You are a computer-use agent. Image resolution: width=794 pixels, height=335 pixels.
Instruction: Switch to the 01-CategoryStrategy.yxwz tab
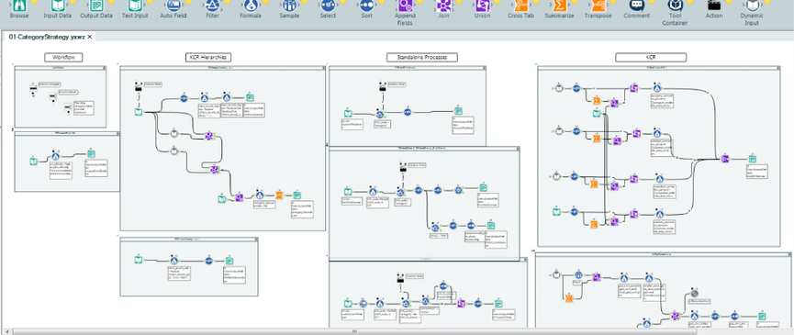[47, 37]
